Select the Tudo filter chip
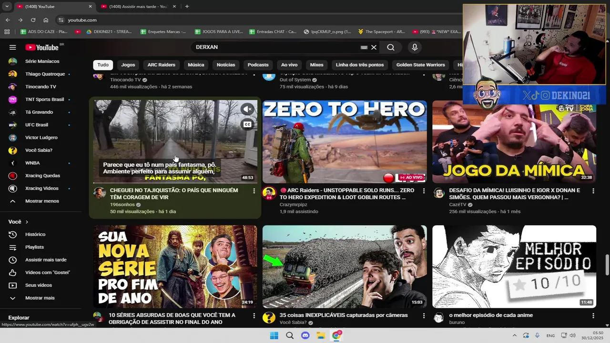 tap(103, 65)
